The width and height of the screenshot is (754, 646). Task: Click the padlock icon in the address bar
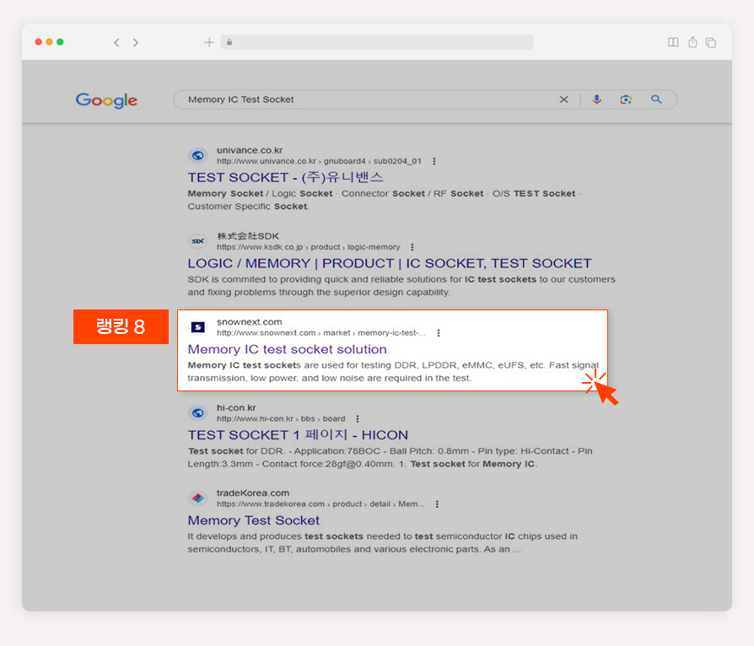point(229,42)
